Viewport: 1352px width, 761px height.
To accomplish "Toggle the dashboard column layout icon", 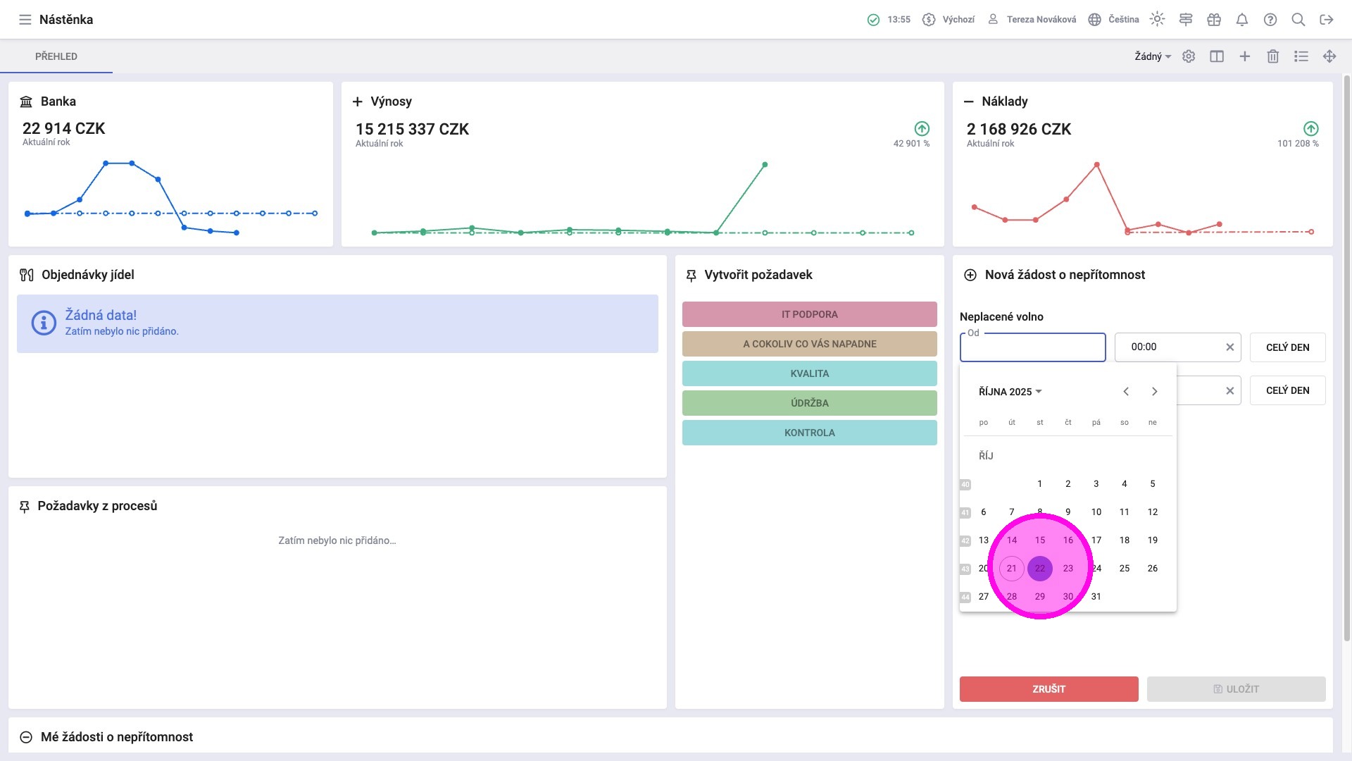I will [1217, 56].
